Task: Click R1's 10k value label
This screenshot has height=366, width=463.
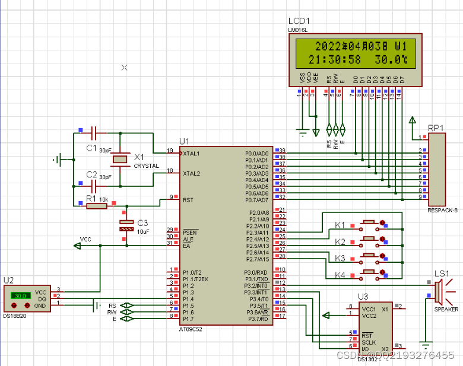Action: pos(103,199)
